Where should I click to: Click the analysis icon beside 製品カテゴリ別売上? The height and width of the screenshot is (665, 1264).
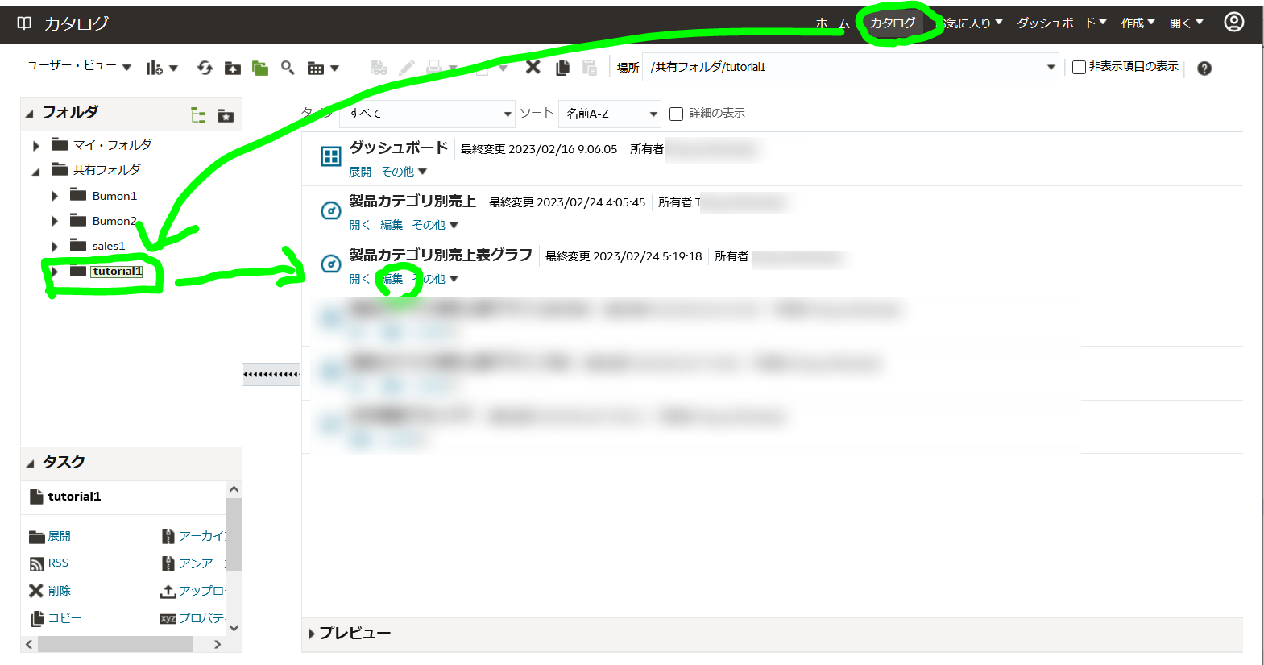331,210
